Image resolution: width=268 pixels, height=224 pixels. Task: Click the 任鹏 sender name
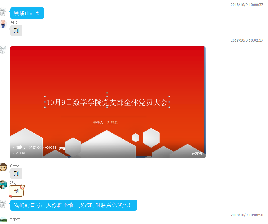click(13, 22)
